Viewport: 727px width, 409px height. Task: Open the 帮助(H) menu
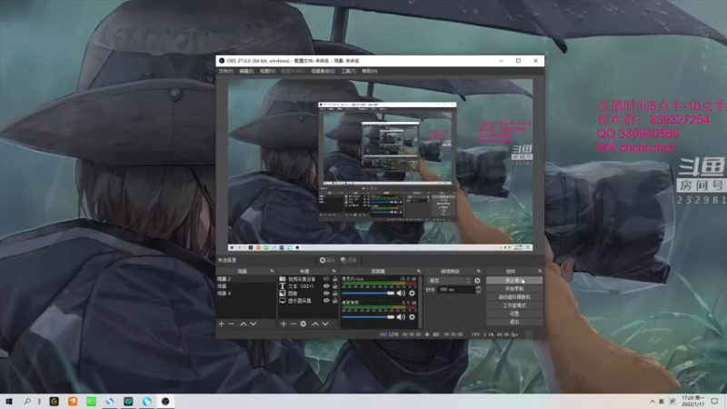[370, 71]
